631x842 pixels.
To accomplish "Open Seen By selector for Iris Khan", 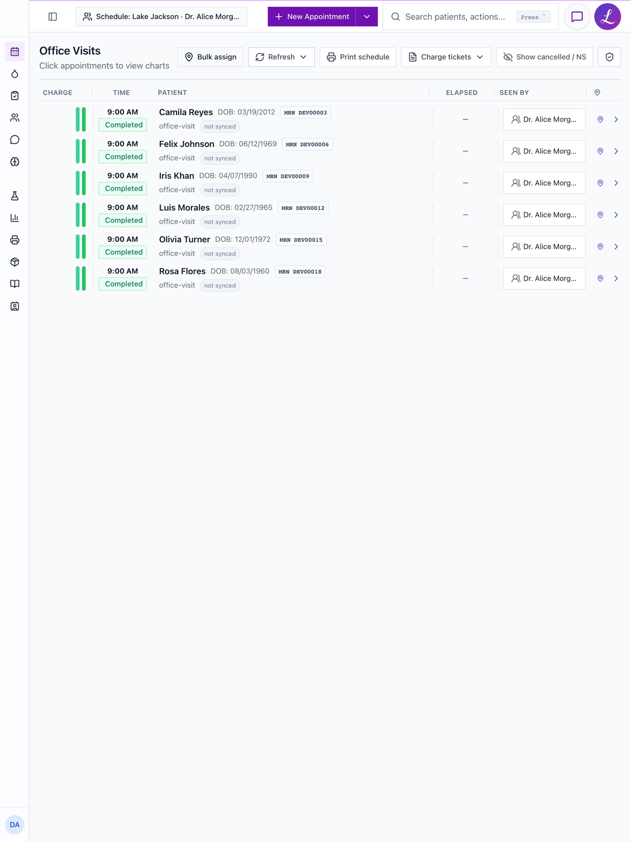I will point(544,183).
